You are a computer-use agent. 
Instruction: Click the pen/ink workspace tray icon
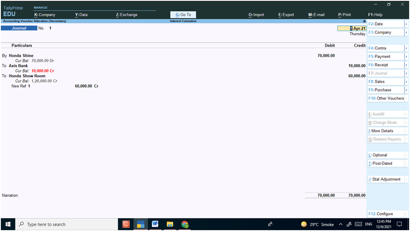(349, 225)
